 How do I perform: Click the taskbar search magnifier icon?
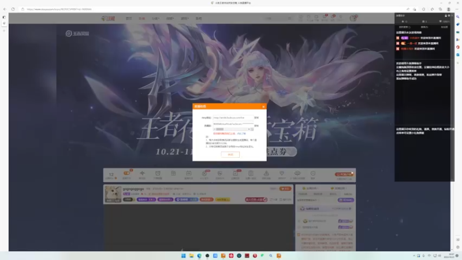click(x=270, y=255)
